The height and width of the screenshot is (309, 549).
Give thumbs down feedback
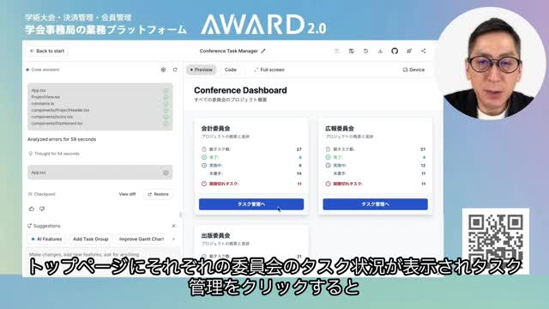[42, 209]
